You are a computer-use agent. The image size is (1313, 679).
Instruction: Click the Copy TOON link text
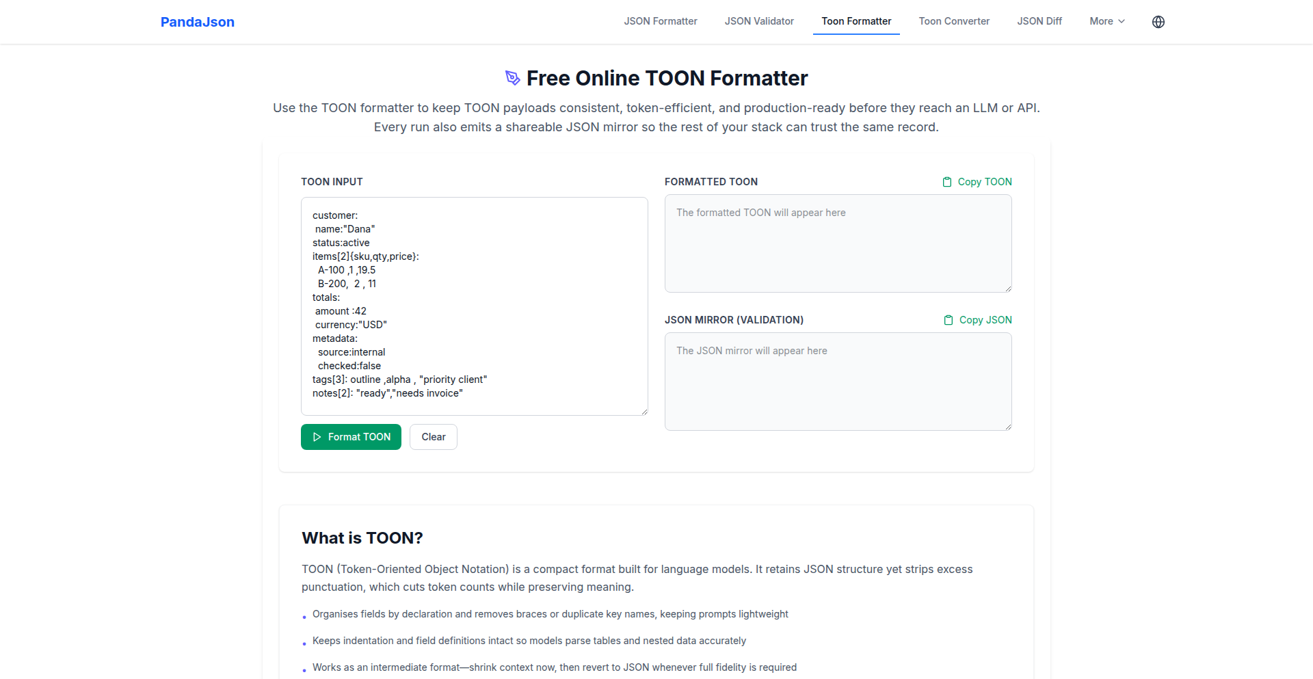(x=984, y=182)
